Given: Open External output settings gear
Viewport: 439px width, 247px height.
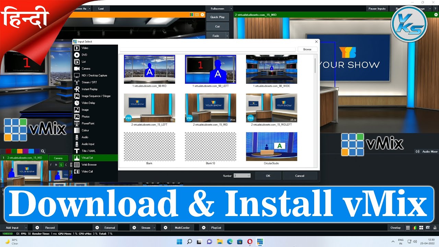Looking at the screenshot, I should 97,227.
